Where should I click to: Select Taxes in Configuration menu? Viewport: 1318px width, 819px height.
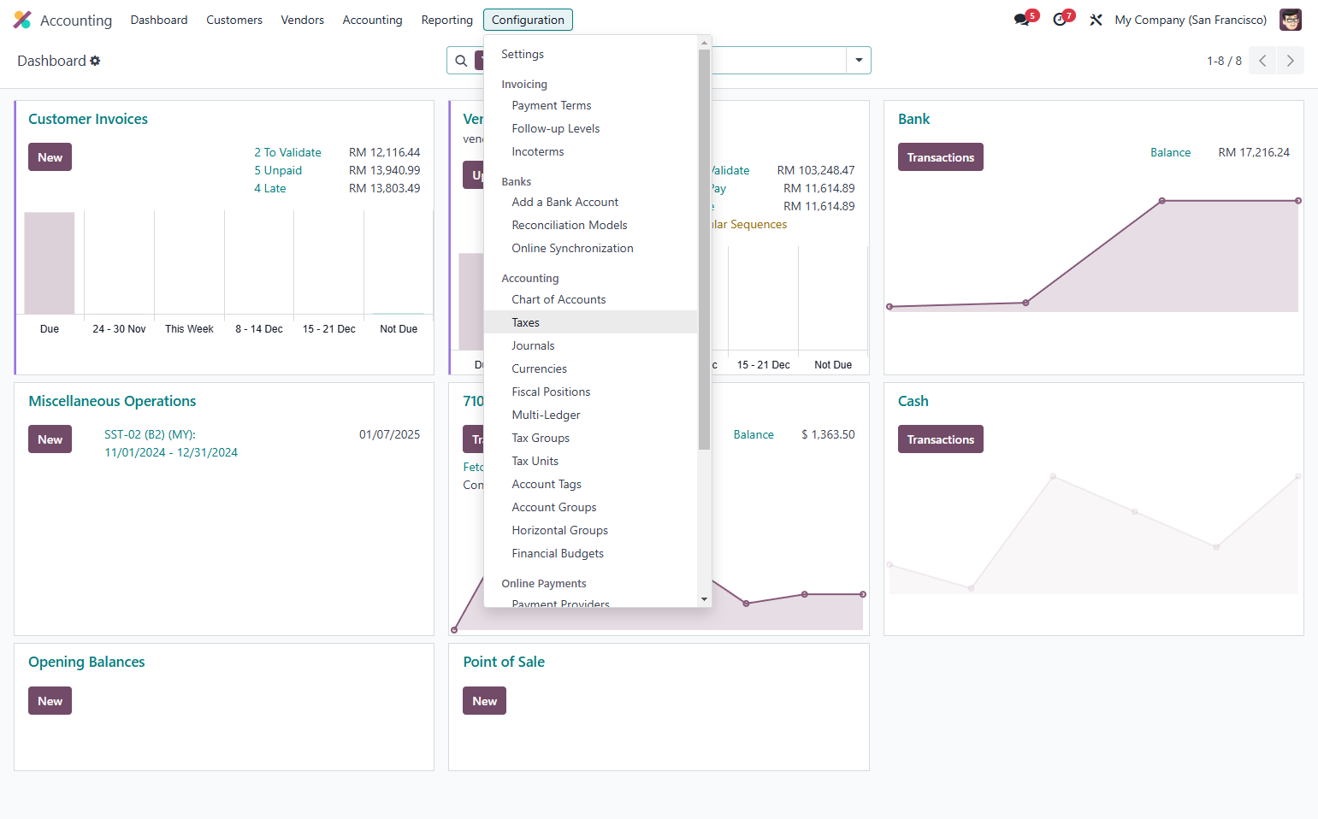(591, 322)
